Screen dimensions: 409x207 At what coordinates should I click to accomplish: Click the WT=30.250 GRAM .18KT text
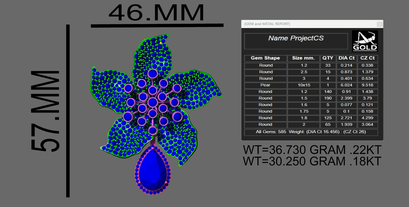coord(312,161)
